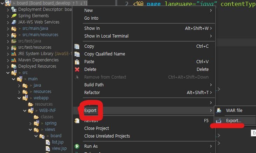The image size is (256, 153).
Task: Click the Export... submenu icon
Action: [x=219, y=121]
